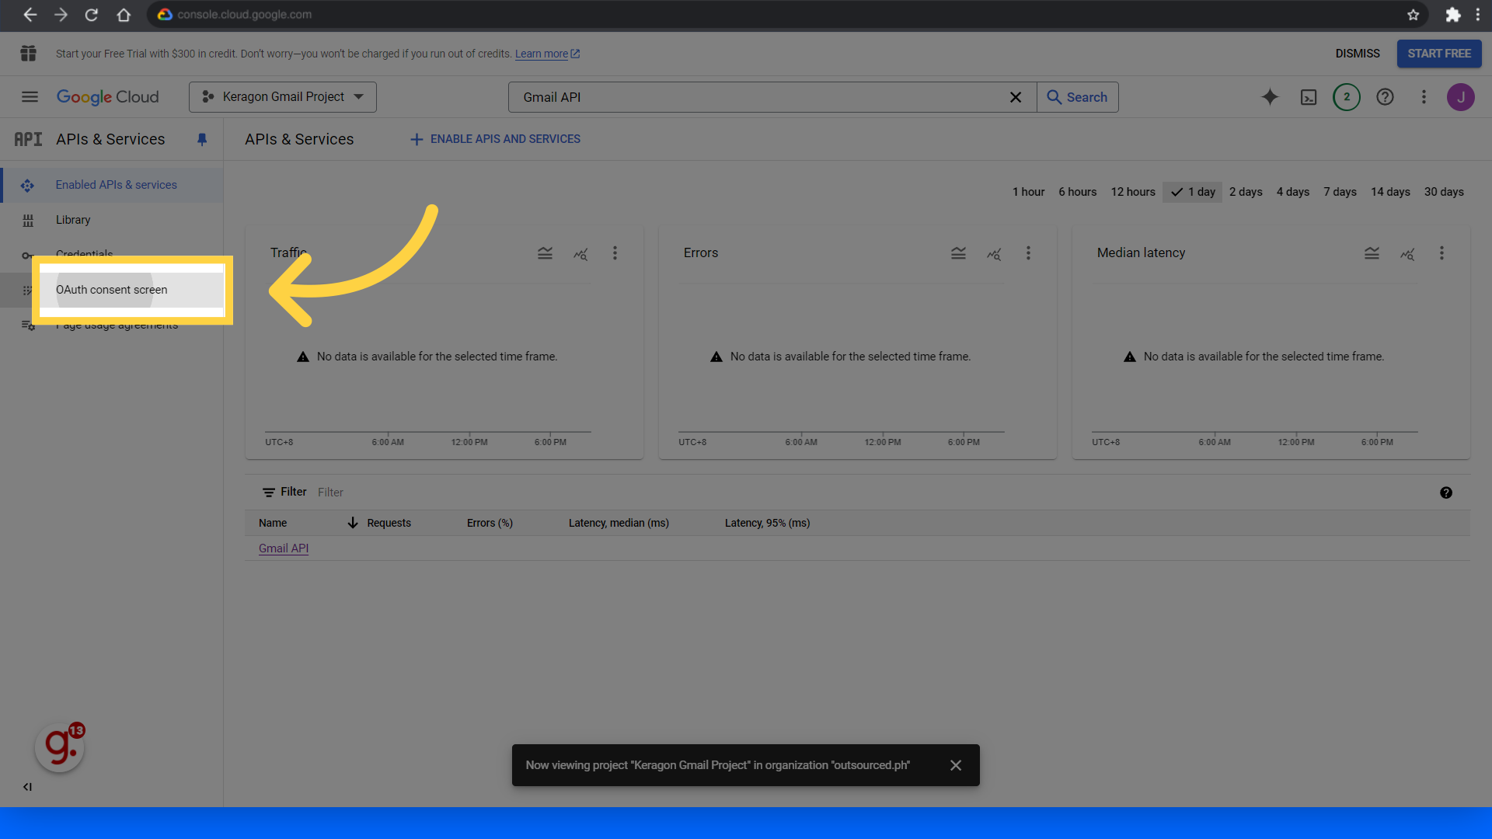Select the 30 days time range

click(x=1444, y=192)
